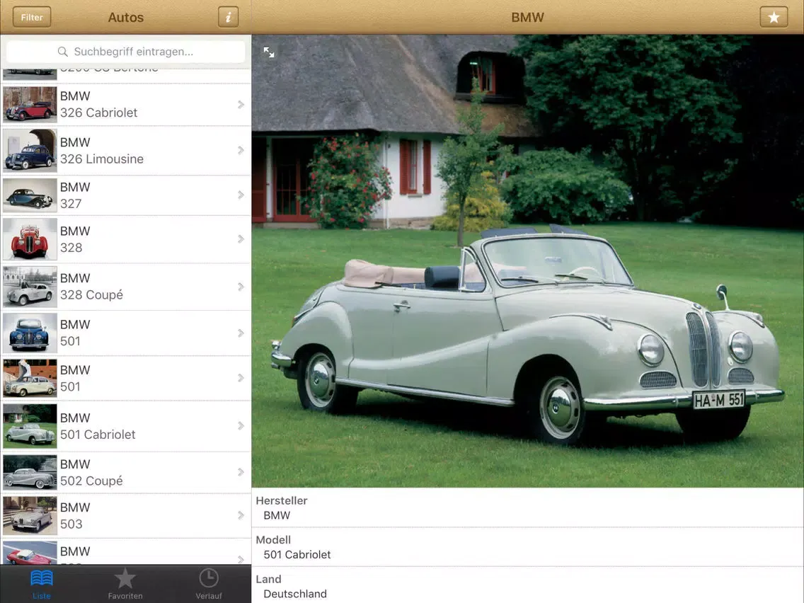Viewport: 804px width, 603px height.
Task: Choose the '326 Cabriolet' list entry text
Action: (x=98, y=113)
